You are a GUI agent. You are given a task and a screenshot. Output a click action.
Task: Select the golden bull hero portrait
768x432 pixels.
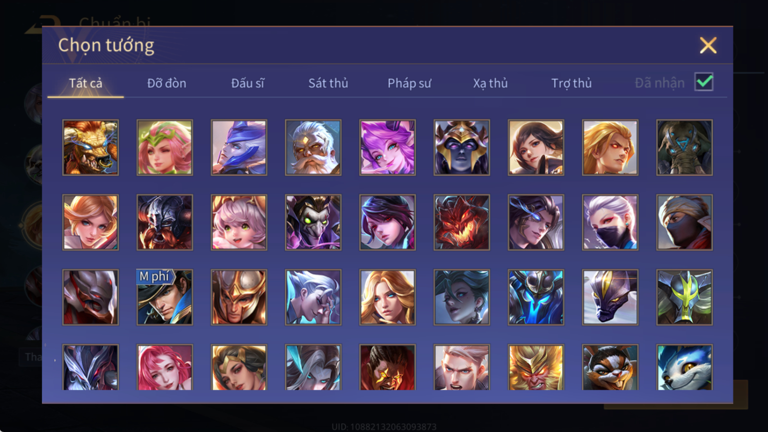[x=90, y=147]
